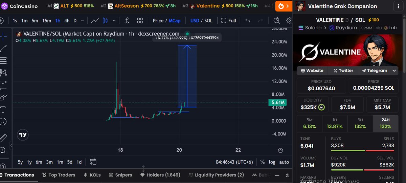This screenshot has width=406, height=183.
Task: Open the Fibonacci retracement lines tool
Action: tap(3, 61)
